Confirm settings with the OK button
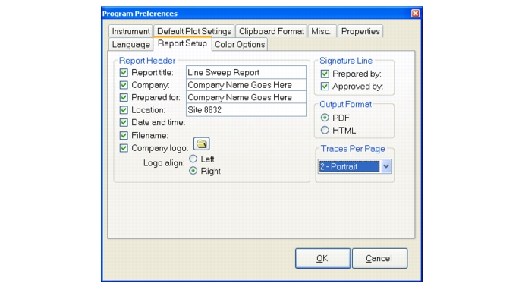 pyautogui.click(x=322, y=258)
